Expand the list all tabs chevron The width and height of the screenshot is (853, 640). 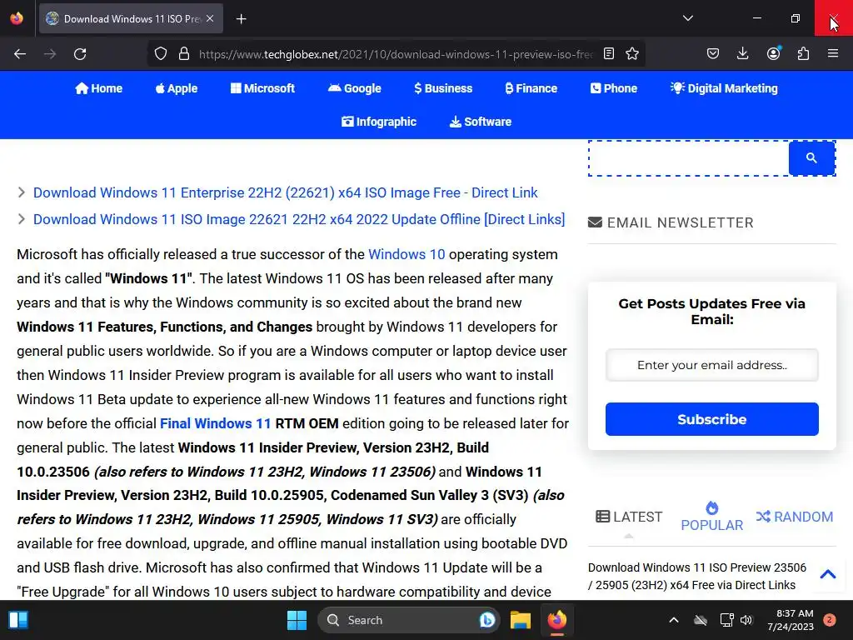pyautogui.click(x=688, y=18)
